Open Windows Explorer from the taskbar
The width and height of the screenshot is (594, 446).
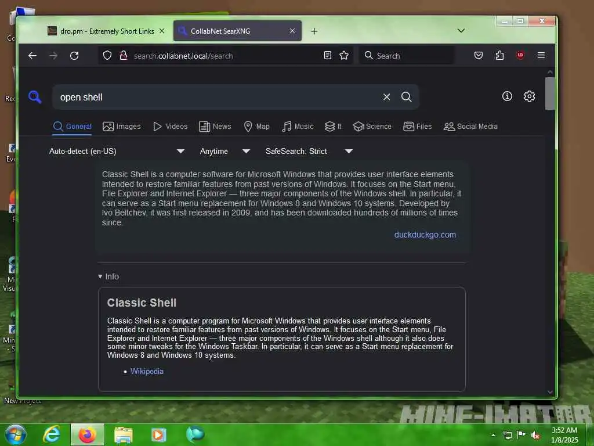pos(124,434)
